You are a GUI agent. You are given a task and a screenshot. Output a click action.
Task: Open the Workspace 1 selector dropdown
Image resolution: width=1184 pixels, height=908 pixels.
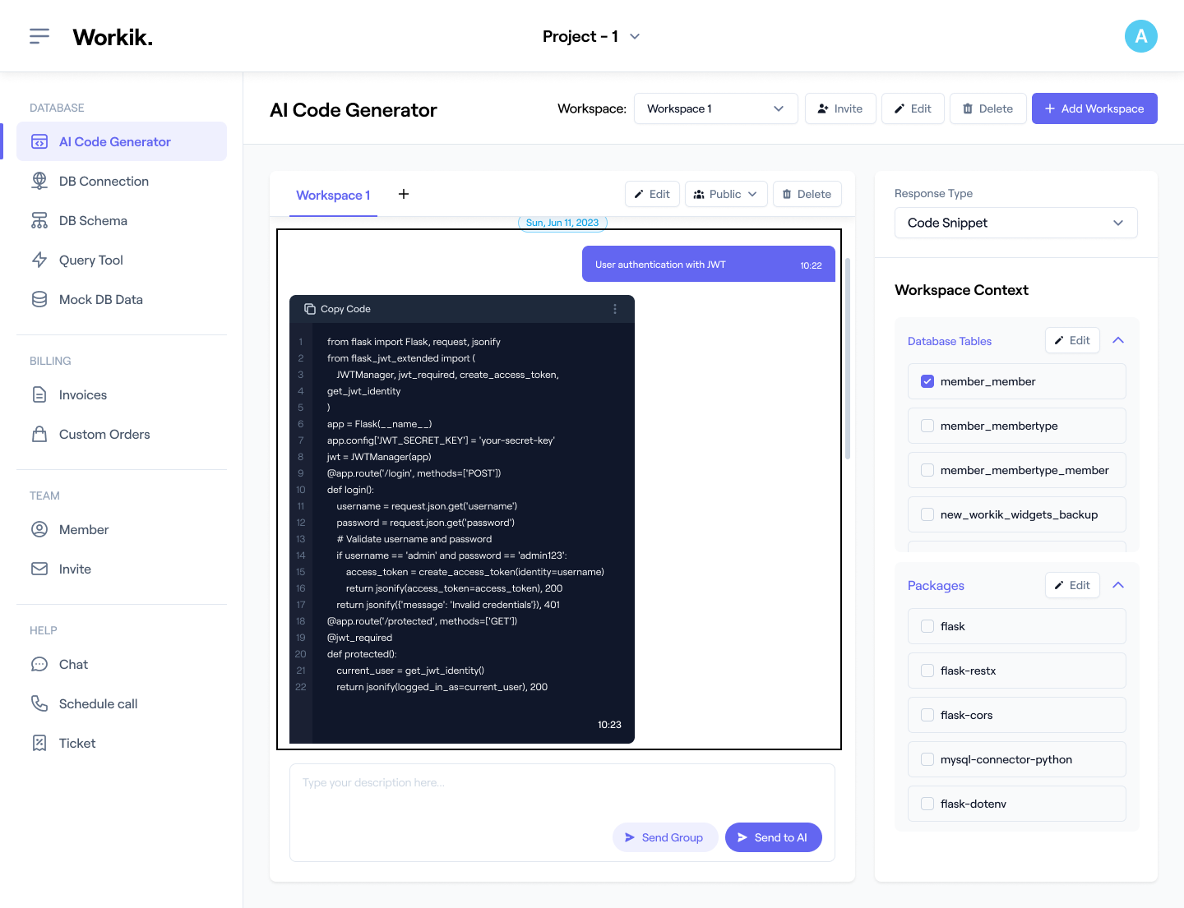click(x=715, y=108)
